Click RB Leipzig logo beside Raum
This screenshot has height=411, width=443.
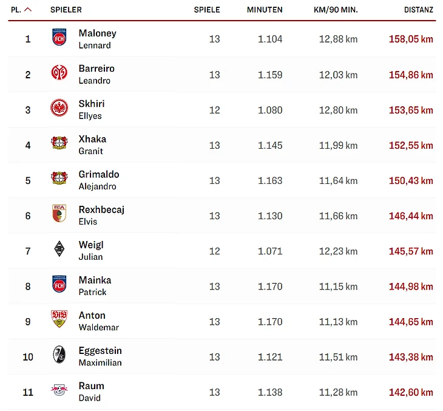tap(59, 391)
